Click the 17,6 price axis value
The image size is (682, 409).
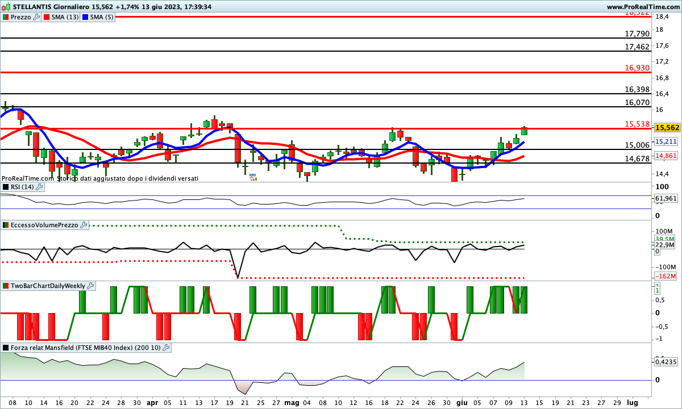662,46
